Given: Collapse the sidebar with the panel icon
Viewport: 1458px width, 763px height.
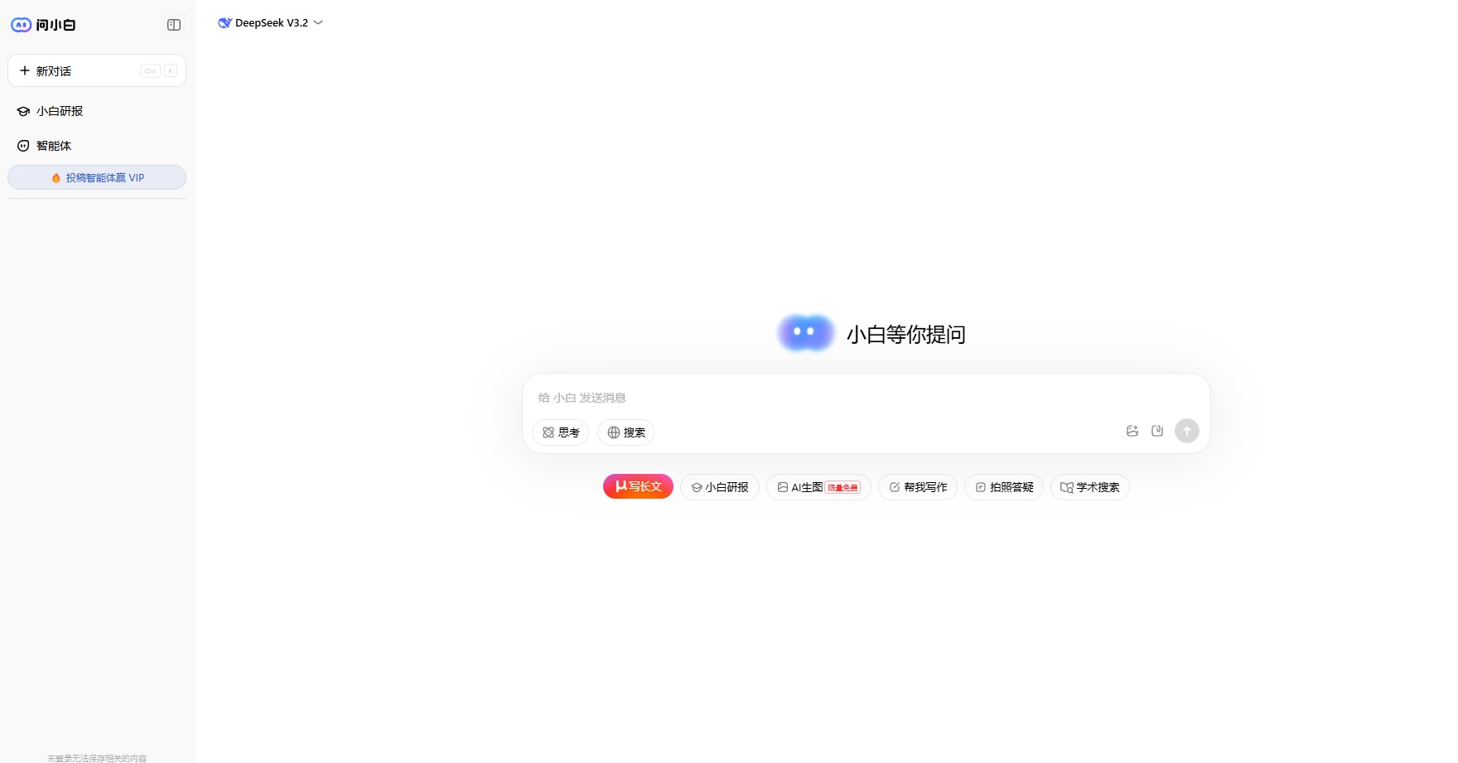Looking at the screenshot, I should (x=174, y=25).
